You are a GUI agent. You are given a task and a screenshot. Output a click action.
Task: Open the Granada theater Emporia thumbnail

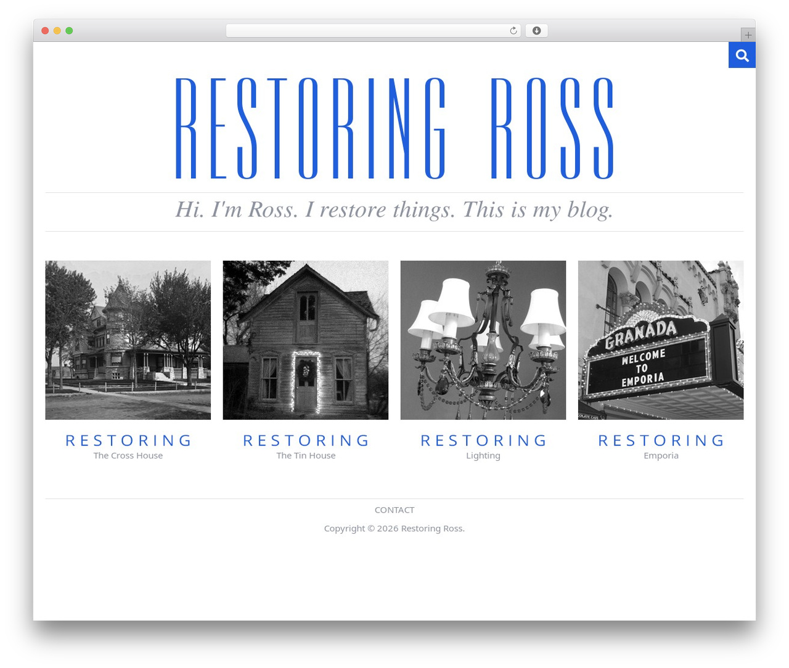661,340
